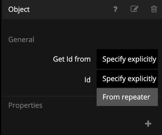Click the Object panel title

19,9
